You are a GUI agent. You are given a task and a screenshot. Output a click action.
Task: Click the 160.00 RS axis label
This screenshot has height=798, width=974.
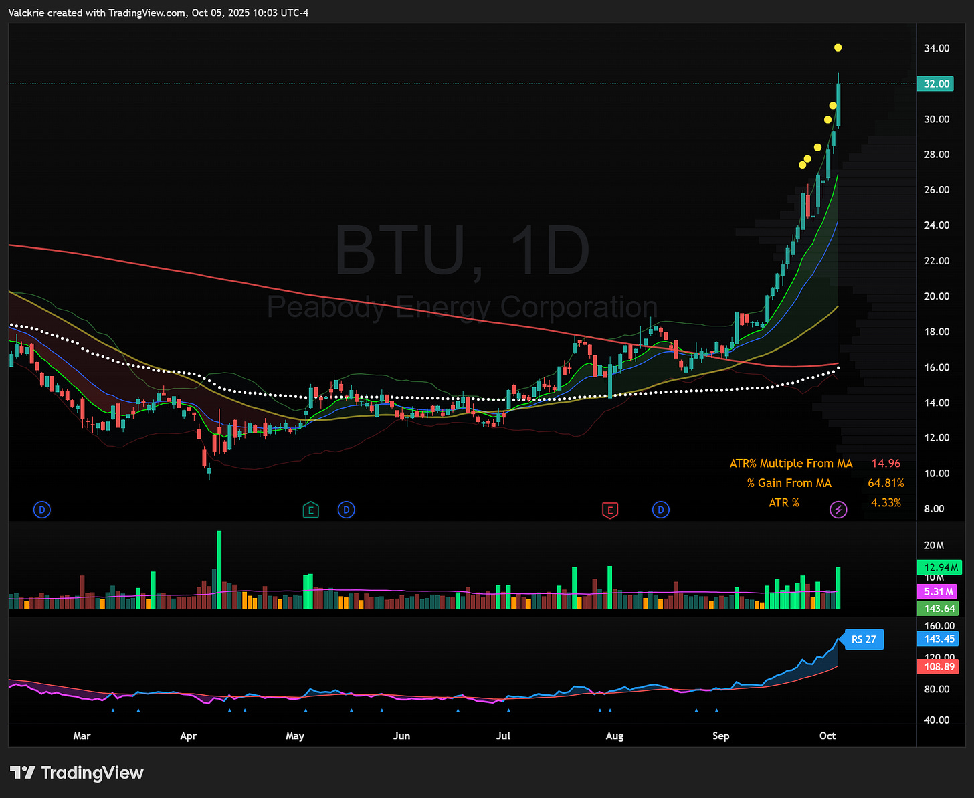click(x=939, y=627)
